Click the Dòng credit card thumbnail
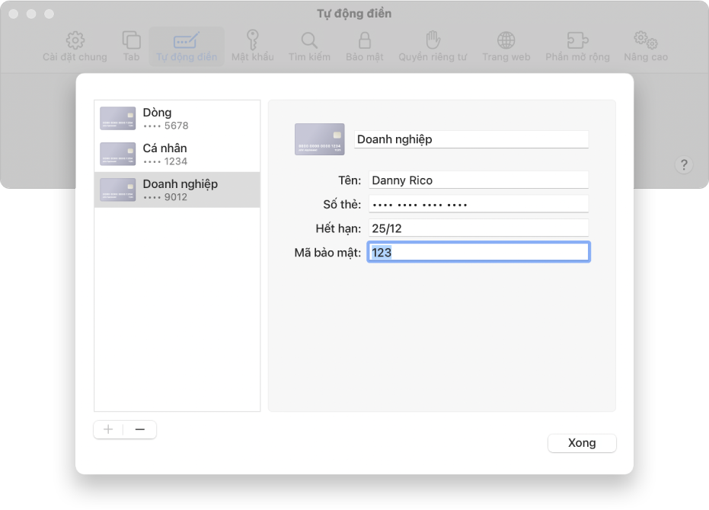The height and width of the screenshot is (510, 709). click(x=117, y=119)
